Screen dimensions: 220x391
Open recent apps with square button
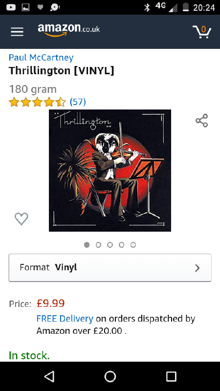[x=171, y=376]
